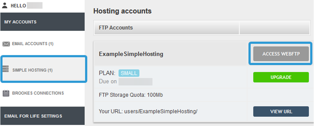
Task: Open BROOKES CONNECTIONS in sidebar
Action: tap(38, 93)
